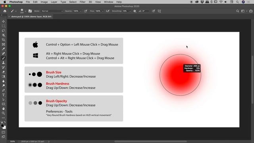Open the blending Mode dropdown

click(x=52, y=11)
